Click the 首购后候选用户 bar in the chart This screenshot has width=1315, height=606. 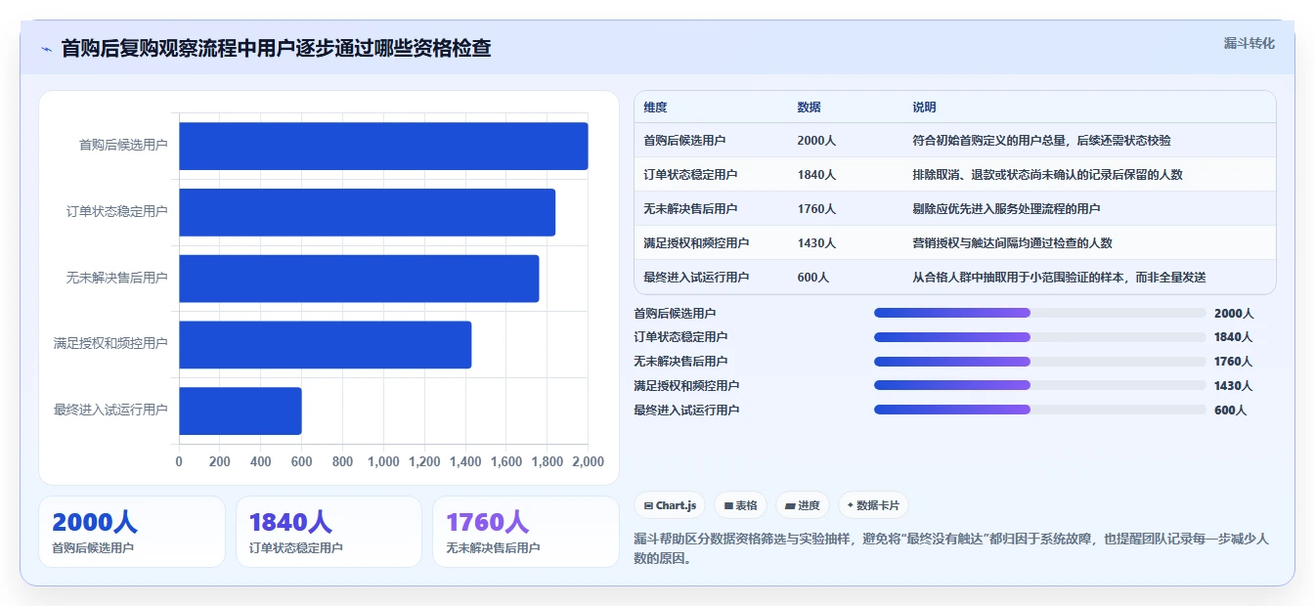coord(383,146)
